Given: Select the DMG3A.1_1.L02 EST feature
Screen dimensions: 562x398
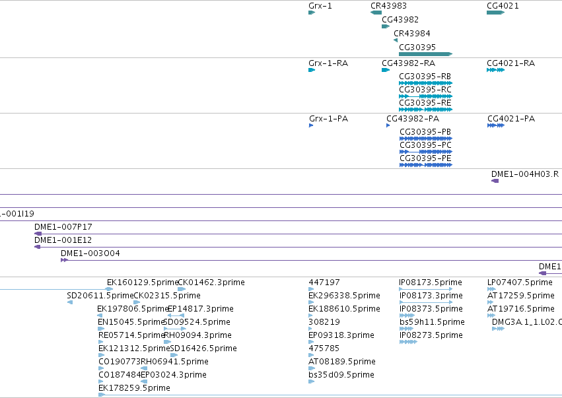Looking at the screenshot, I should click(x=498, y=329).
